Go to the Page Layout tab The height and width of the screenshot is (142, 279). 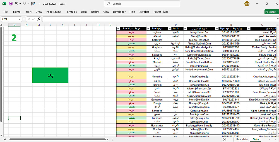pyautogui.click(x=54, y=12)
